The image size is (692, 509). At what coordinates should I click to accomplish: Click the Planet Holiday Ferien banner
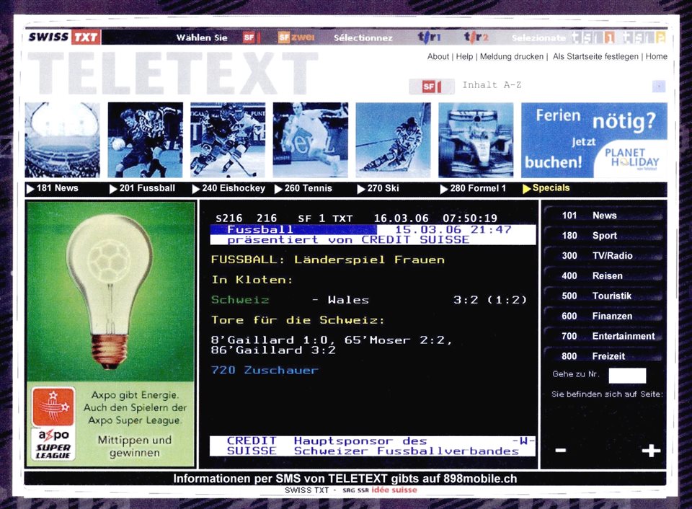click(x=594, y=140)
